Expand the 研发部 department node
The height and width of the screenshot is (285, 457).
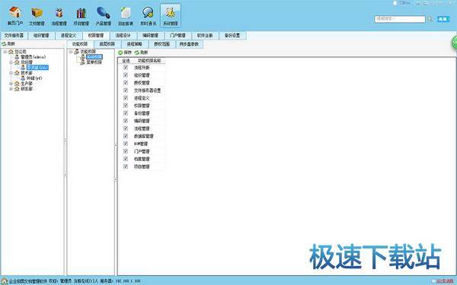tap(11, 89)
